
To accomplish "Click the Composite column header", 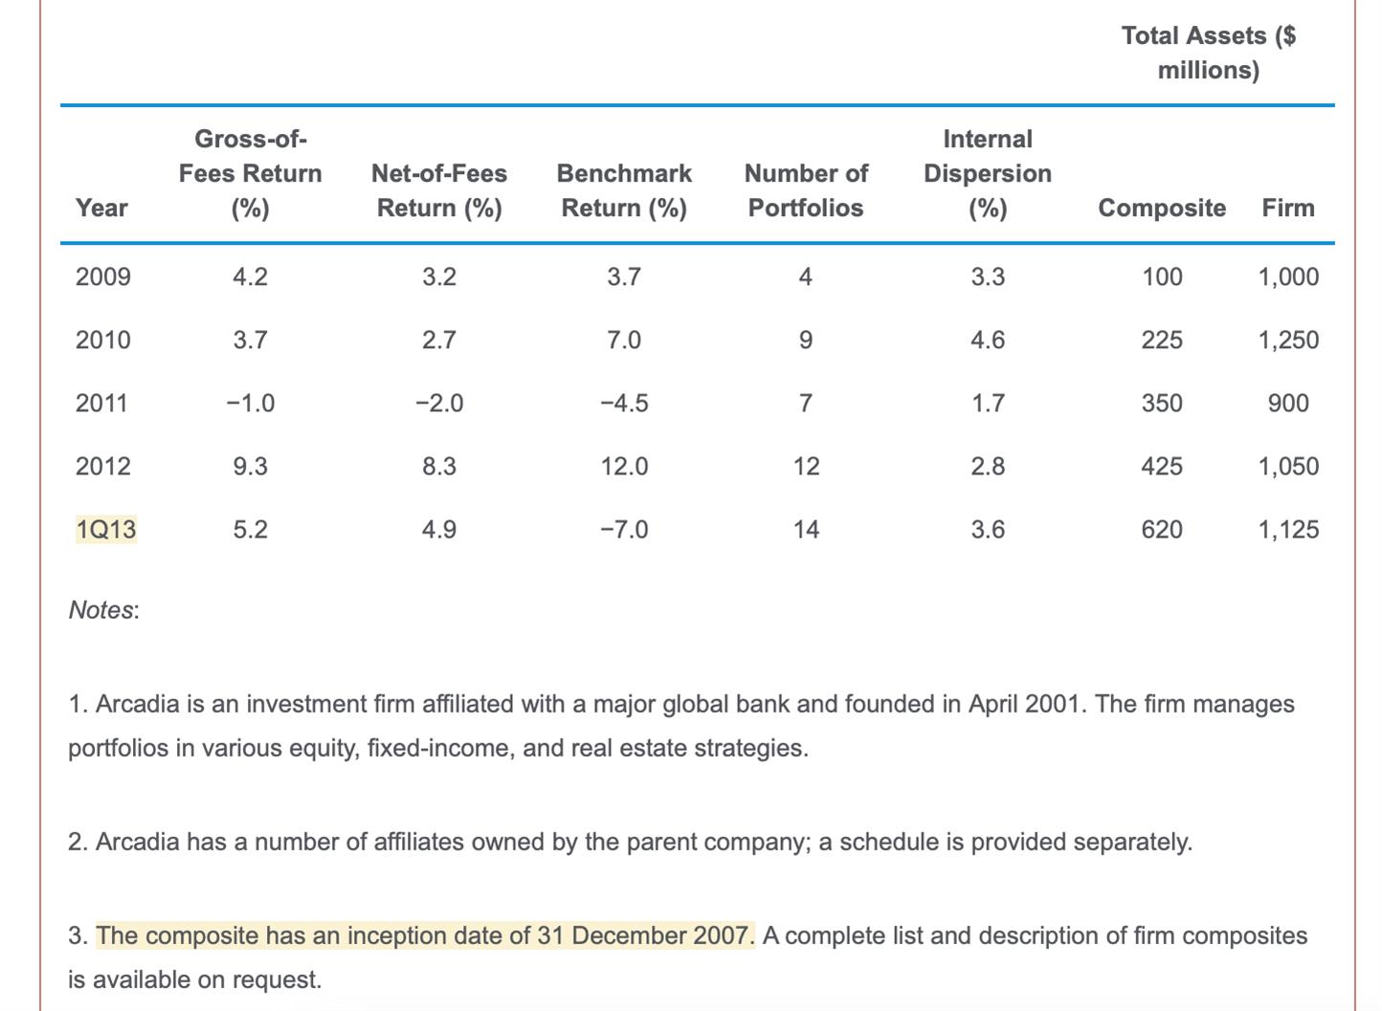I will click(1162, 208).
